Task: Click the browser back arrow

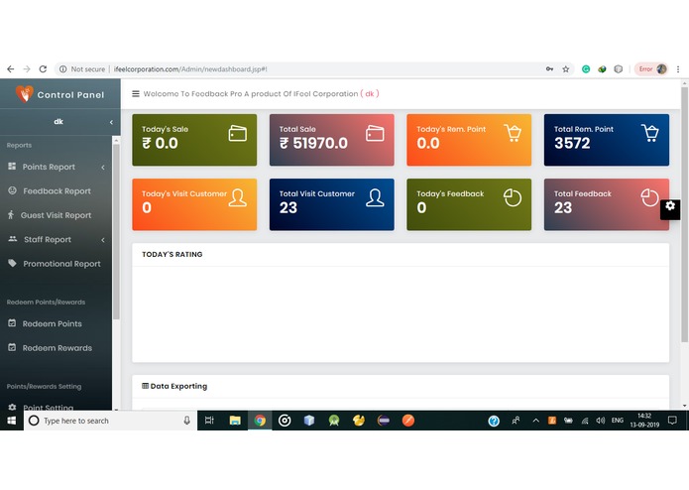Action: [11, 69]
